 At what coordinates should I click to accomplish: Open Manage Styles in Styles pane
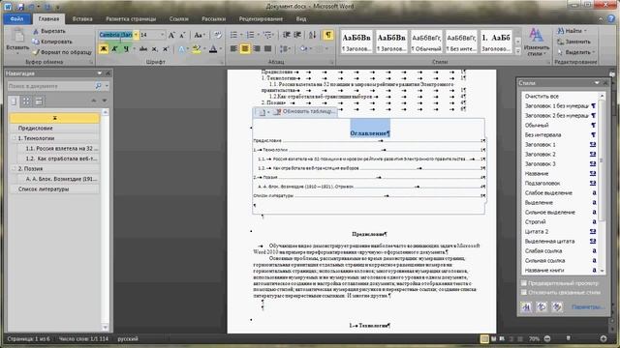pos(557,307)
